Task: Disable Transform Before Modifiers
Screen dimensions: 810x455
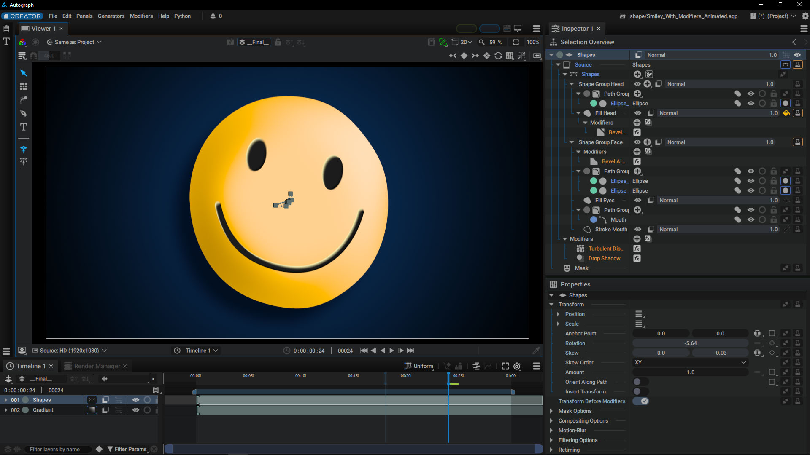Action: click(640, 401)
